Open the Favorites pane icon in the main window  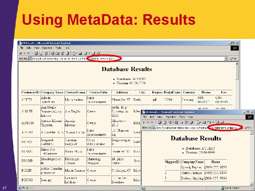(57, 53)
